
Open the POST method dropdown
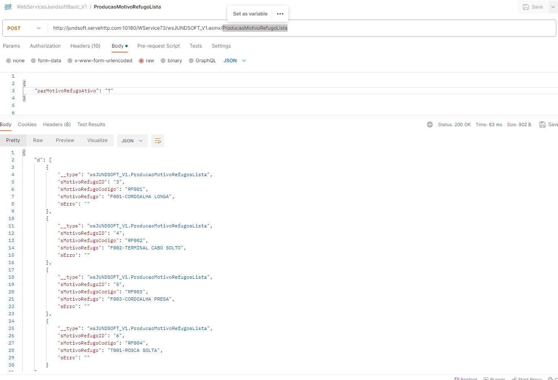pyautogui.click(x=24, y=28)
